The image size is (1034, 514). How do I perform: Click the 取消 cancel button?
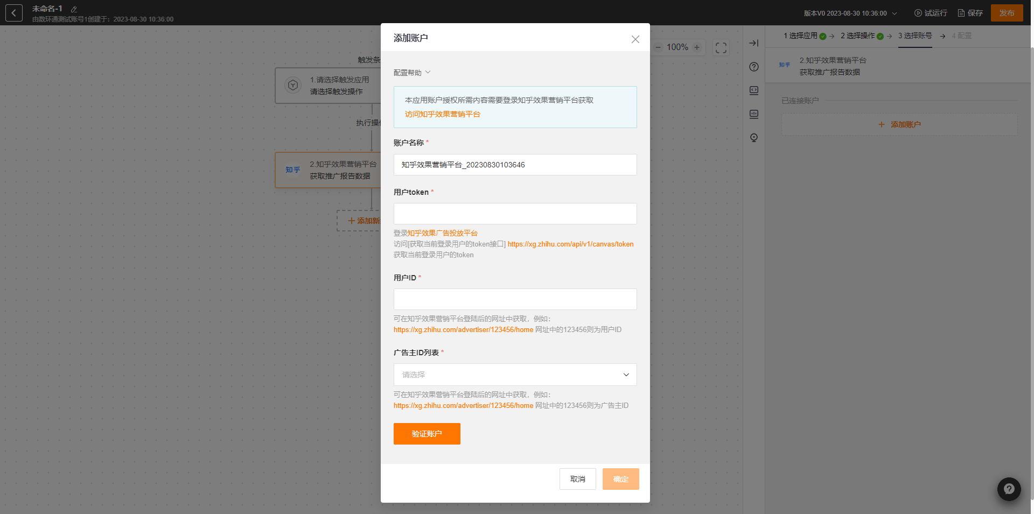[577, 479]
